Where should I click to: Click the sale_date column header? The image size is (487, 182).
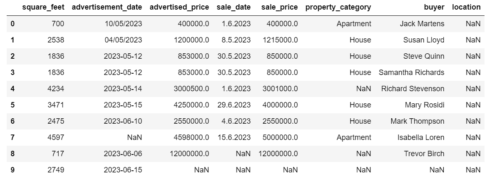coord(234,7)
